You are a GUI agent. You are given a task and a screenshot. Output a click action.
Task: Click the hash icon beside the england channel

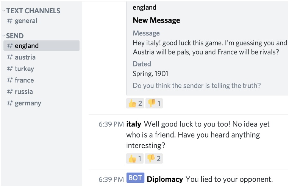point(10,46)
